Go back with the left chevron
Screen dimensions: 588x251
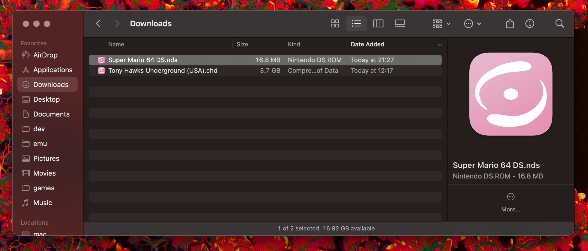98,24
